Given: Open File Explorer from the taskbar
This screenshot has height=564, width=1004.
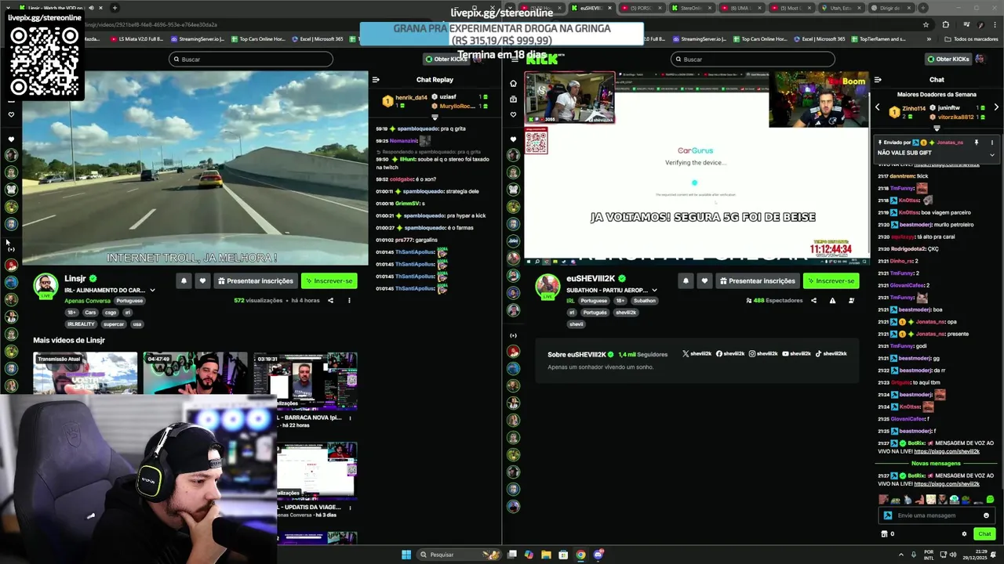Looking at the screenshot, I should tap(546, 555).
